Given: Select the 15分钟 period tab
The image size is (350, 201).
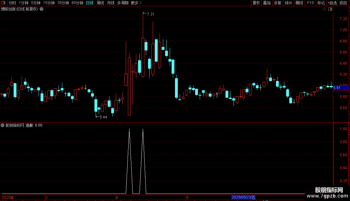Looking at the screenshot, I should [49, 3].
